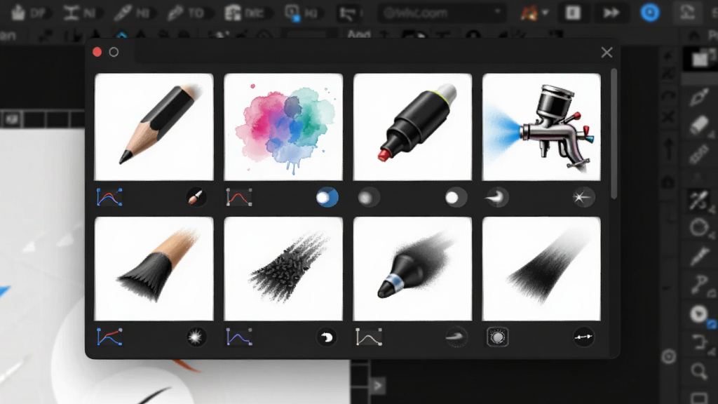Select the airbrush spray gun preset
The image size is (718, 404).
[x=541, y=127]
